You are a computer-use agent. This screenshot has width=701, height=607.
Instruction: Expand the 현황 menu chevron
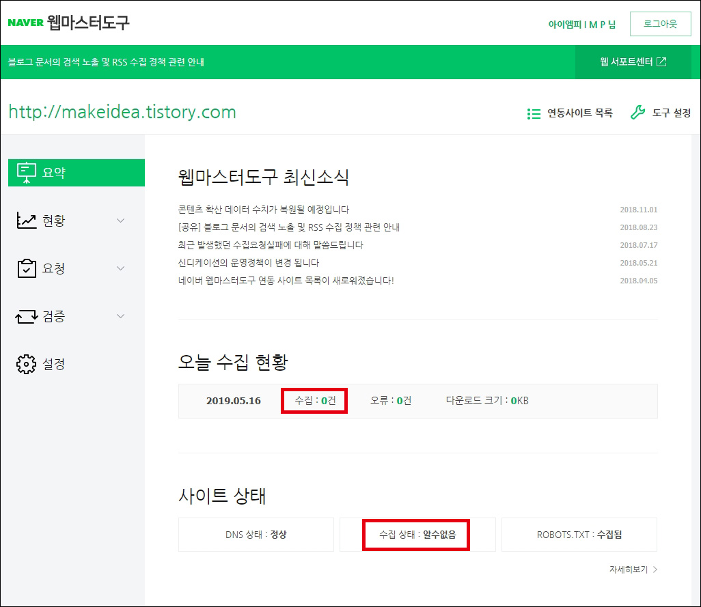coord(120,220)
